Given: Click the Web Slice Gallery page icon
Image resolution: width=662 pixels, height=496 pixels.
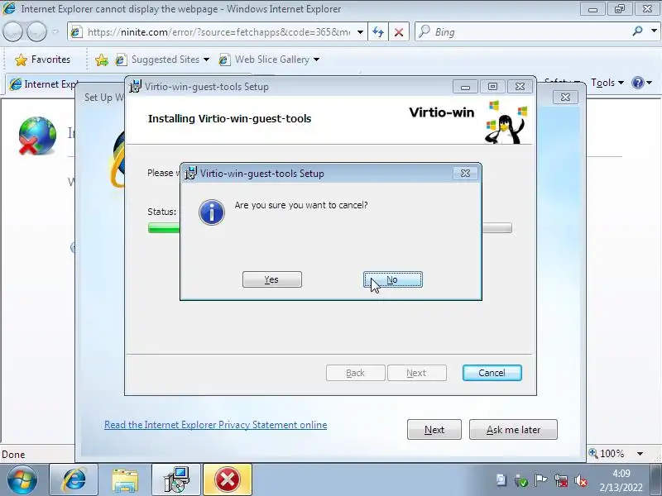Looking at the screenshot, I should click(x=224, y=60).
